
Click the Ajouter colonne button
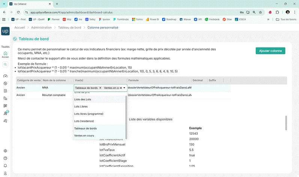(x=270, y=51)
